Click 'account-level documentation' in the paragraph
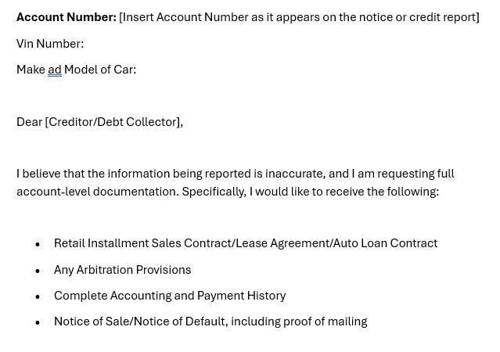The image size is (500, 352). click(96, 192)
